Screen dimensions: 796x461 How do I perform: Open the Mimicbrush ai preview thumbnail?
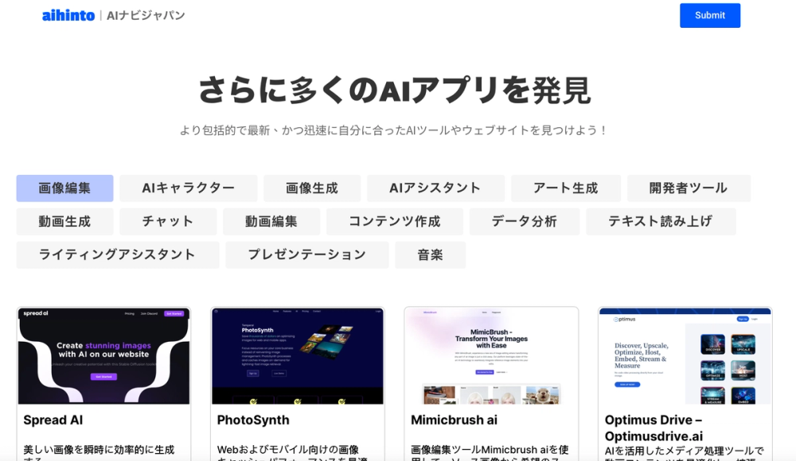click(491, 356)
